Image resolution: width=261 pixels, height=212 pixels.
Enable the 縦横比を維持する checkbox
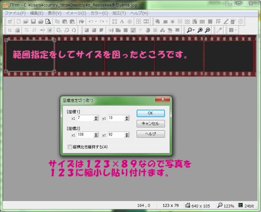[69, 147]
